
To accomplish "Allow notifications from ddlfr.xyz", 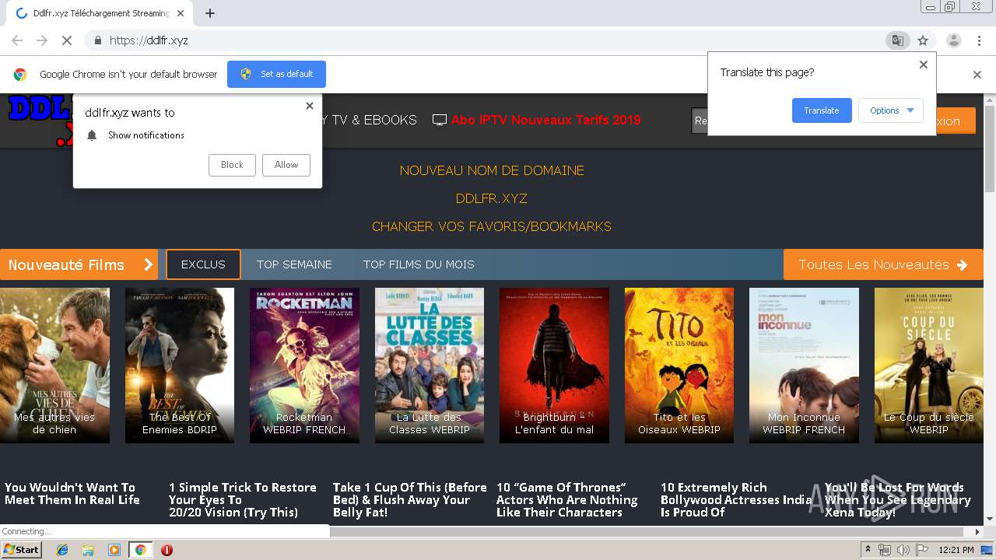I will (x=286, y=165).
